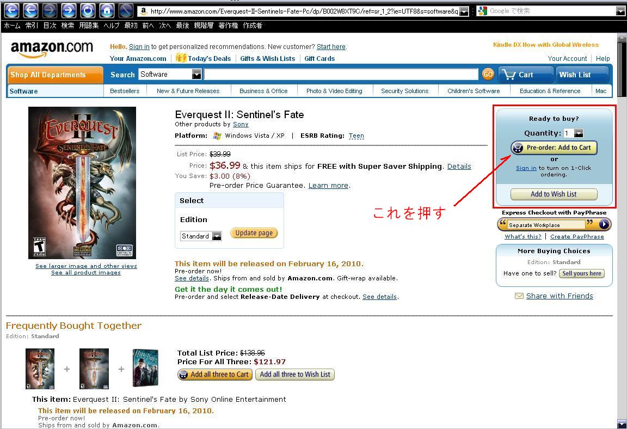Viewport: 627px width, 429px height.
Task: Click the yellow GO search button
Action: (x=488, y=75)
